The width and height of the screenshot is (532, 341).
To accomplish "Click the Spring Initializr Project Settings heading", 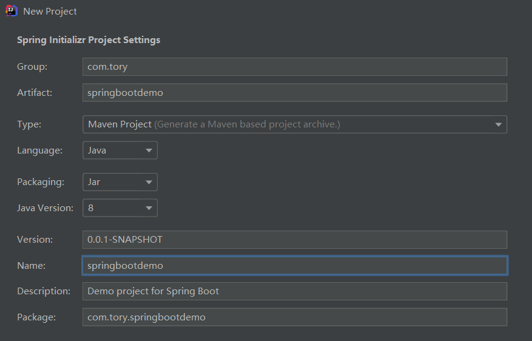I will (x=89, y=40).
